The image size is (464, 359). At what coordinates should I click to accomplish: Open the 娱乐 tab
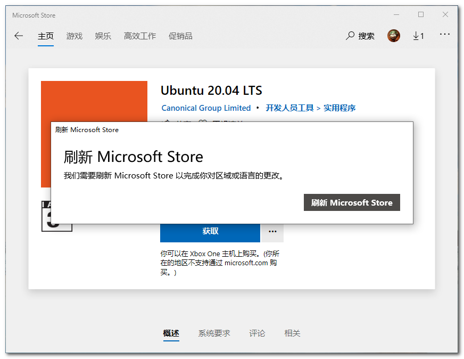(x=103, y=36)
